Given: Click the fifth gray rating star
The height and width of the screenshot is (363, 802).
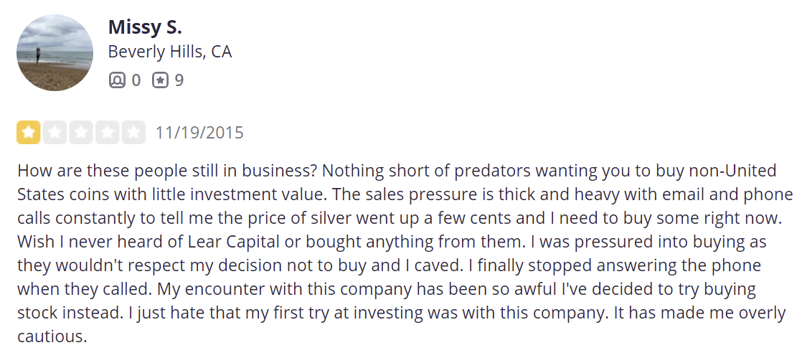Looking at the screenshot, I should tap(133, 133).
